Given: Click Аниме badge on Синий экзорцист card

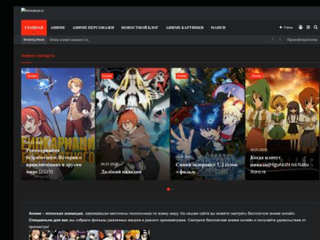Looking at the screenshot, I should coord(182,76).
